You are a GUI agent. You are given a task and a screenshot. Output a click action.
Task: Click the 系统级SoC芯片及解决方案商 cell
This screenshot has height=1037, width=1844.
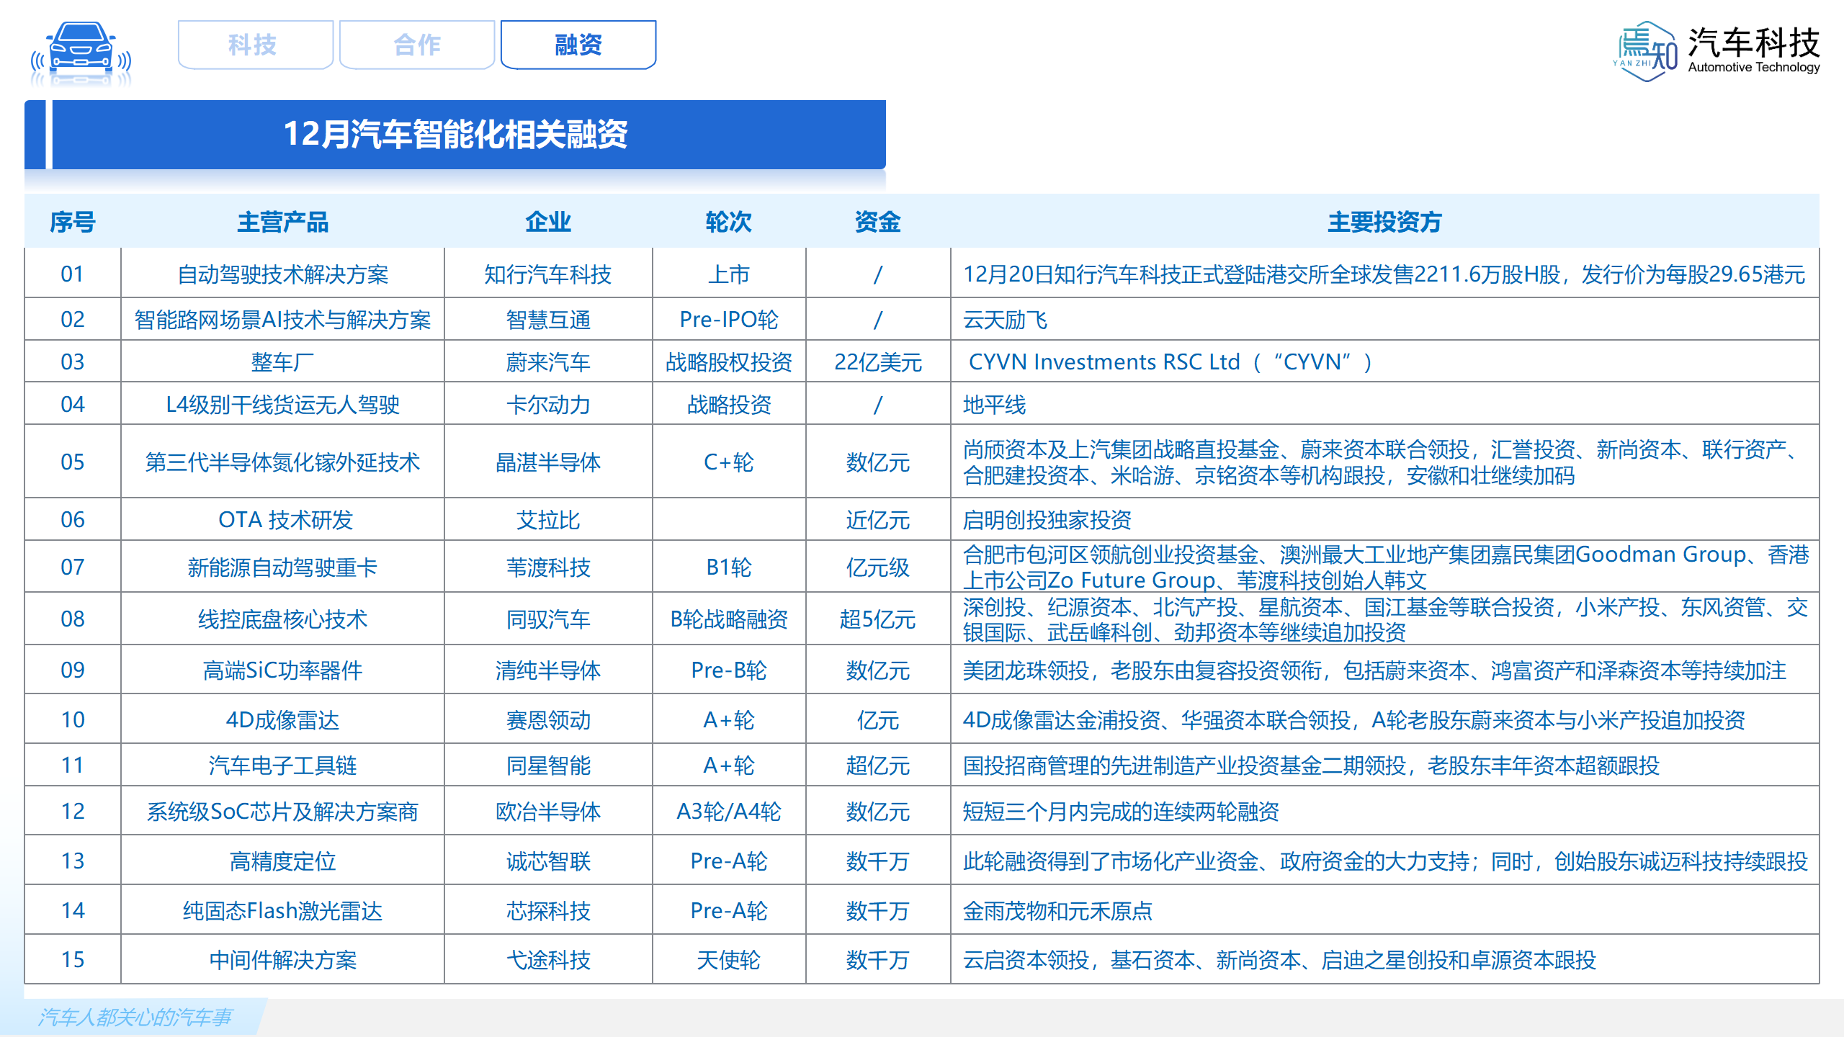(x=283, y=811)
